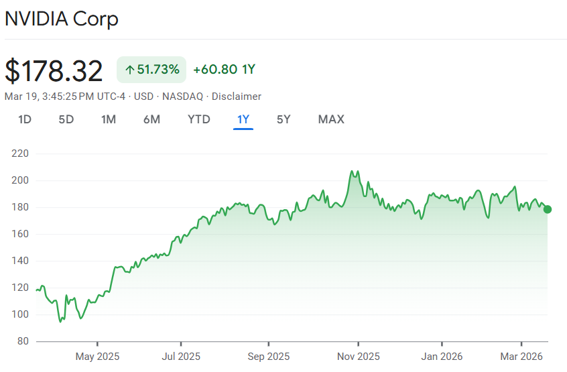Open the Disclaimer link
This screenshot has width=567, height=372.
(236, 97)
